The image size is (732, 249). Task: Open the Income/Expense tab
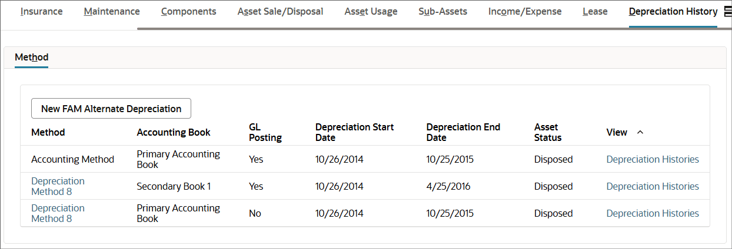click(x=525, y=11)
